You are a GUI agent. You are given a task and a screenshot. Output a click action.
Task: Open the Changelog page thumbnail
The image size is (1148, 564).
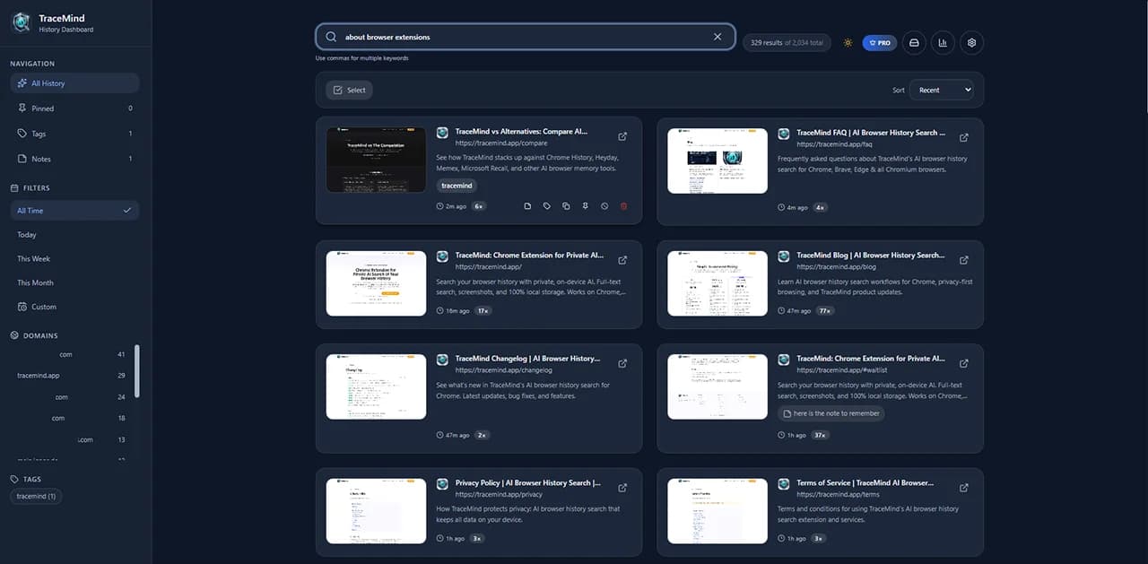tap(376, 386)
